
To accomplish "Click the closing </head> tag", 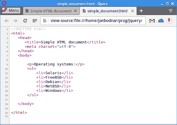I will pos(26,51).
